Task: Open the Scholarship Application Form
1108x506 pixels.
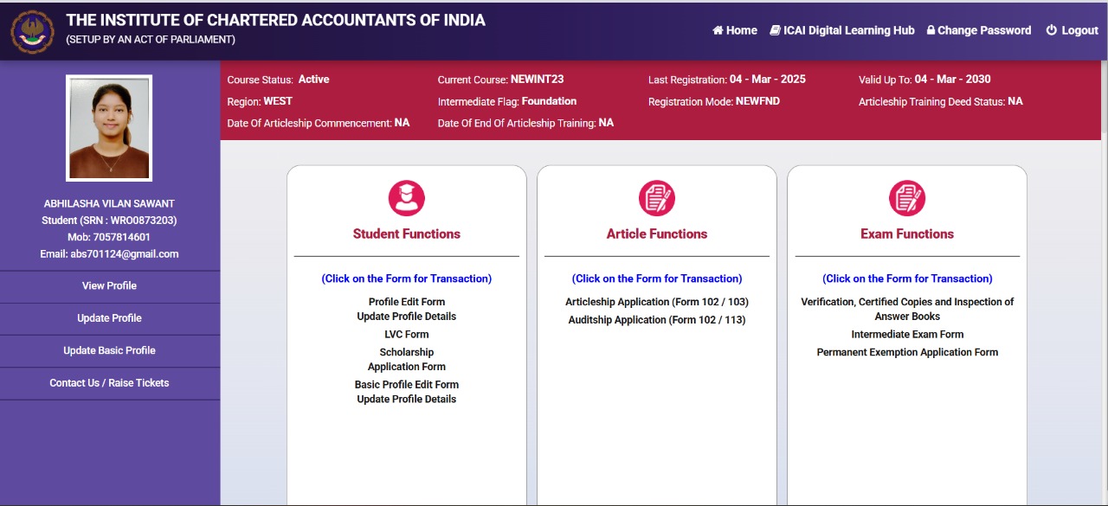Action: [x=406, y=359]
